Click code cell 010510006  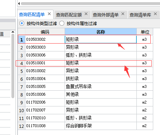coord(45,94)
